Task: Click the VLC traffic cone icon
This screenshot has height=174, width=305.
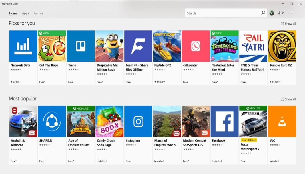Action: tap(282, 121)
